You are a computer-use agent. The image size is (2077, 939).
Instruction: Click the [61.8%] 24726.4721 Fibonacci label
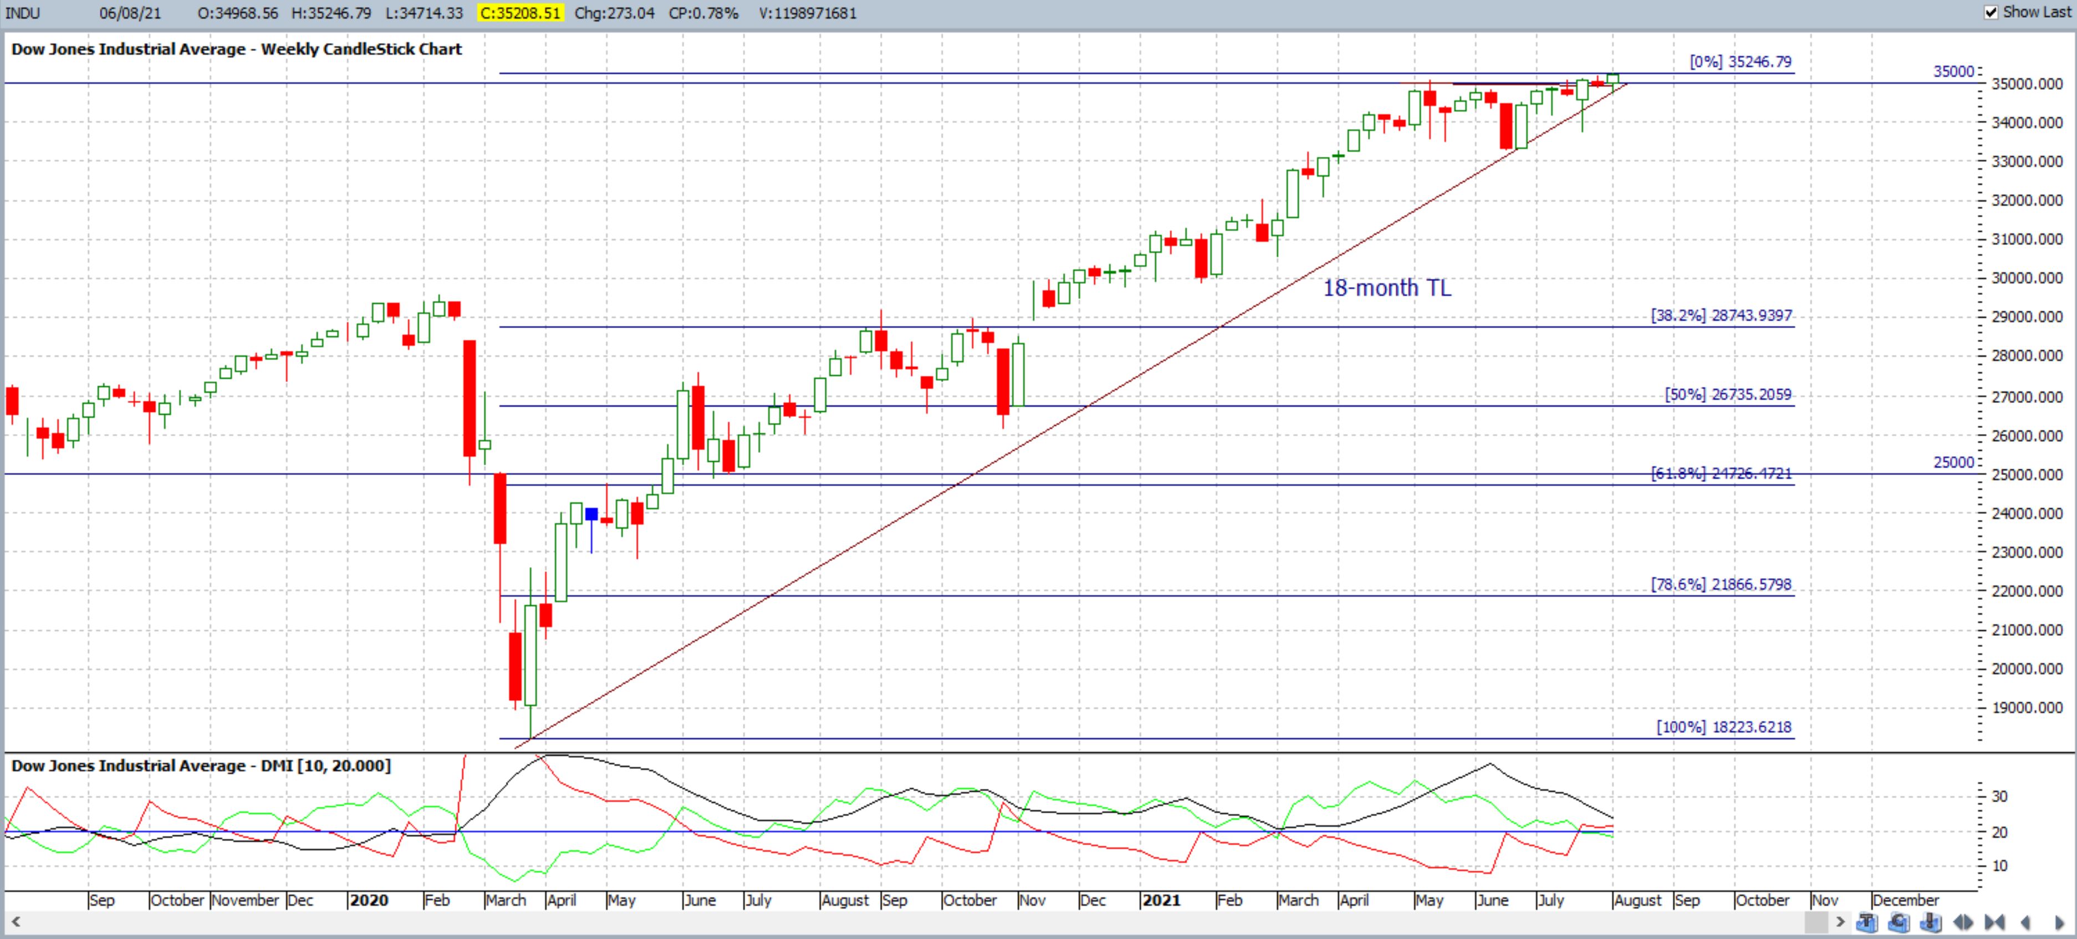pos(1722,473)
